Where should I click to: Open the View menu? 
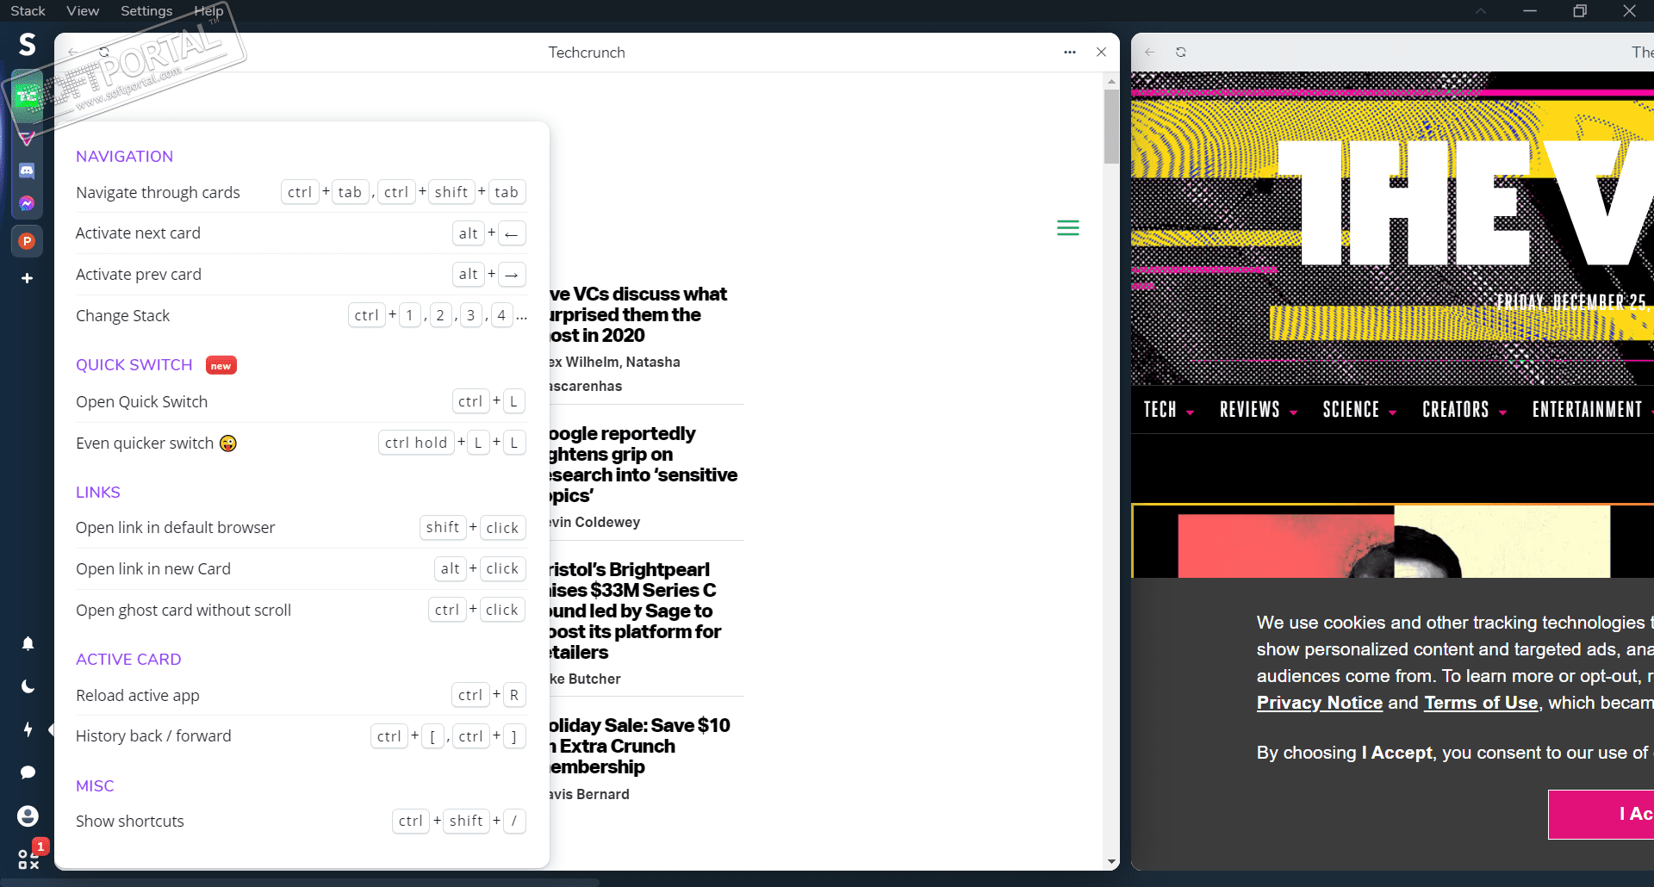tap(83, 11)
